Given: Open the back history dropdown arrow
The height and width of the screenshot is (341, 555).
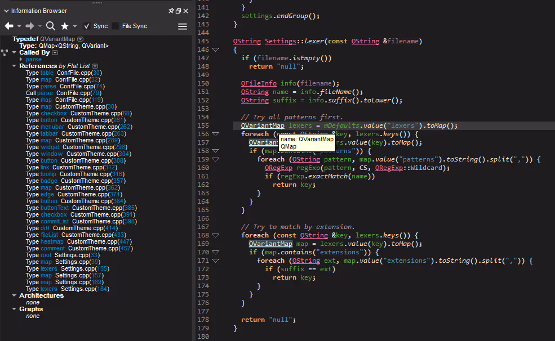Looking at the screenshot, I should click(19, 26).
